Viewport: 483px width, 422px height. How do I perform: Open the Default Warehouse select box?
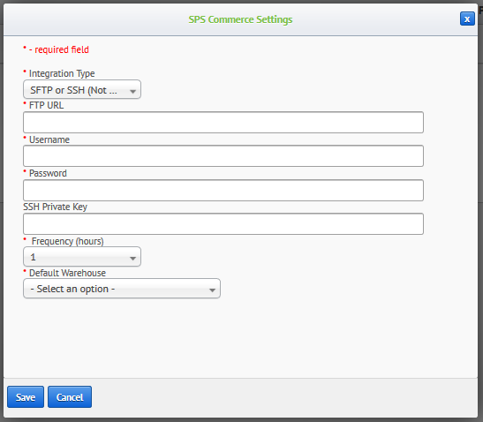pyautogui.click(x=122, y=289)
